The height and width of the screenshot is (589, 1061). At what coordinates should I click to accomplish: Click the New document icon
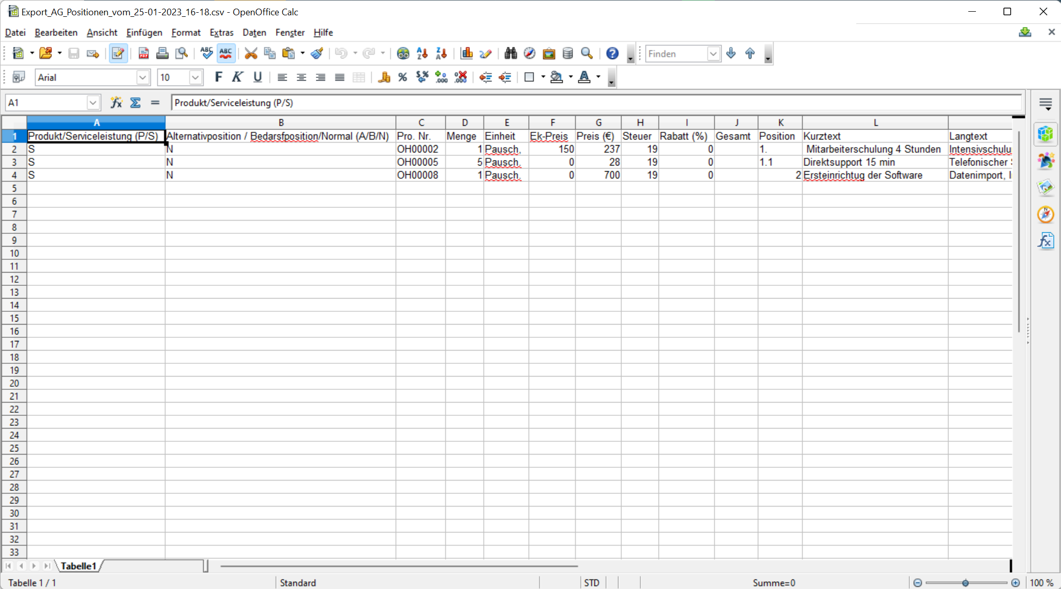18,53
